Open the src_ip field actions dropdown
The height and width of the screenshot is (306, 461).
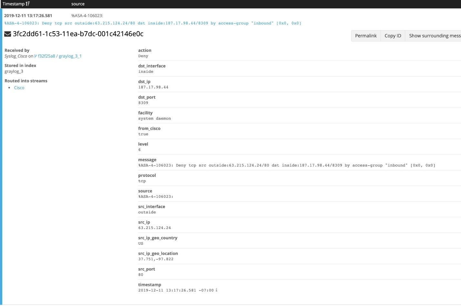pyautogui.click(x=144, y=222)
